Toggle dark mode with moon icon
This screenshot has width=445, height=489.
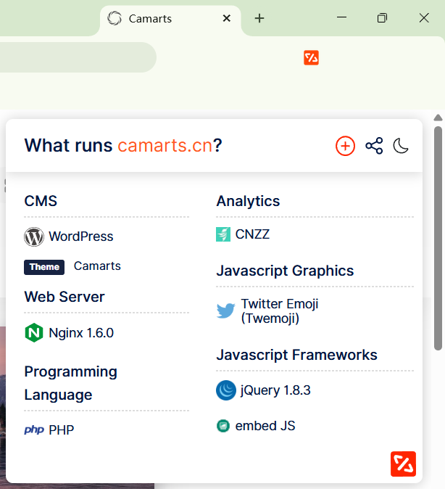(x=401, y=146)
